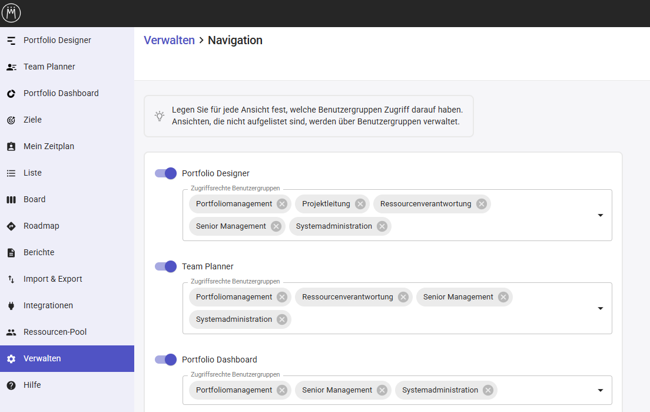
Task: Click the Portfolio Designer section label
Action: tap(215, 173)
